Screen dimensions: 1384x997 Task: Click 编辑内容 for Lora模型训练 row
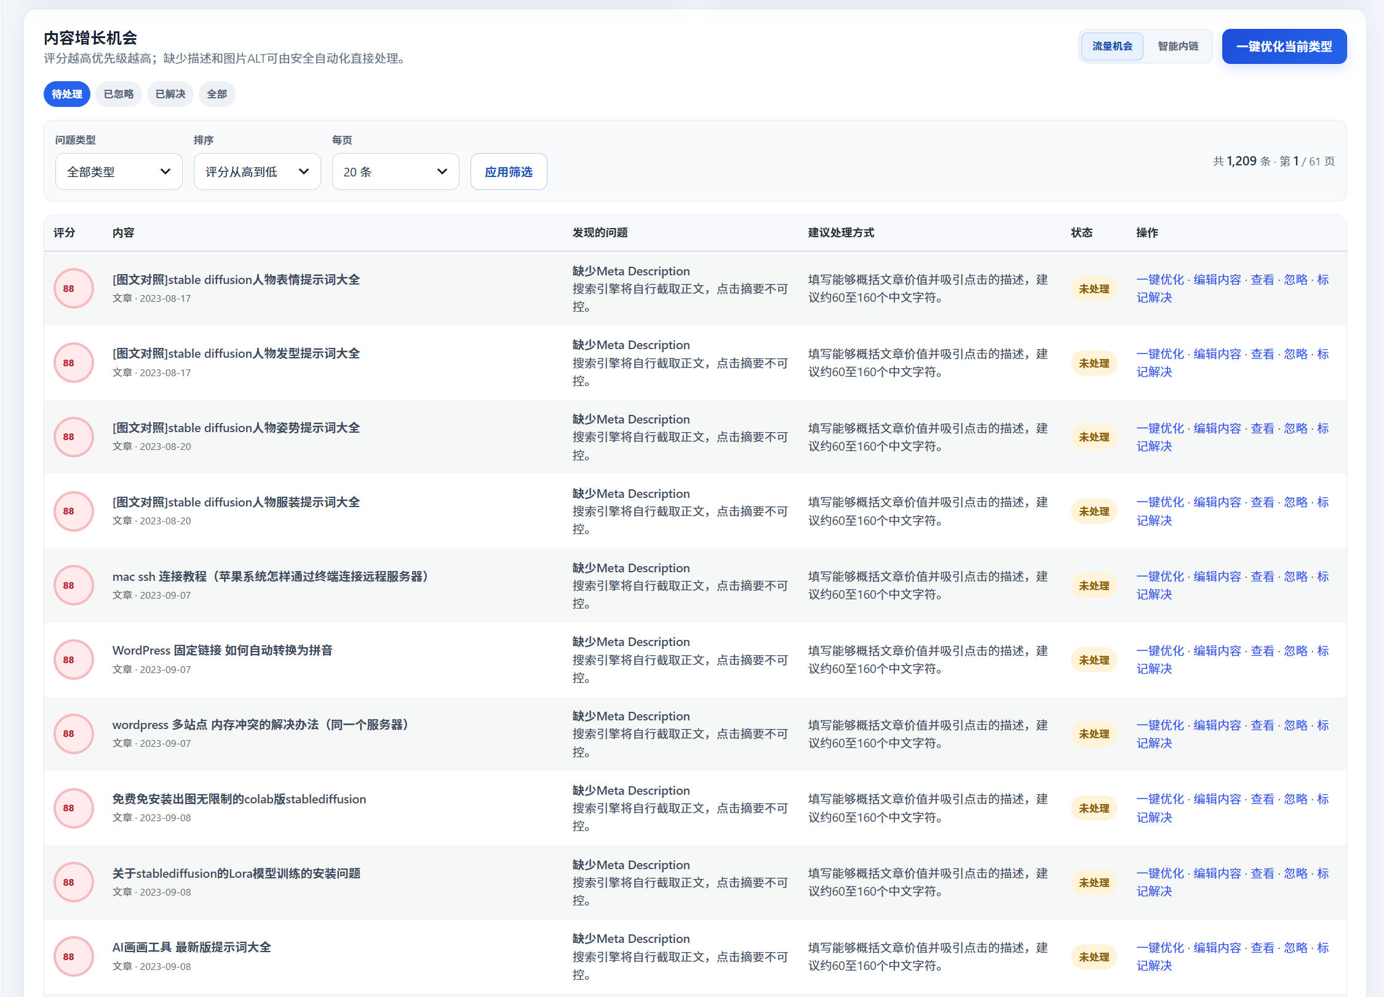click(x=1217, y=873)
